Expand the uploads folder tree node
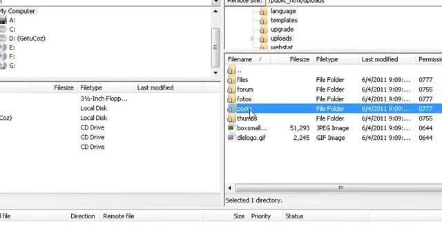This screenshot has height=248, width=442. (252, 39)
